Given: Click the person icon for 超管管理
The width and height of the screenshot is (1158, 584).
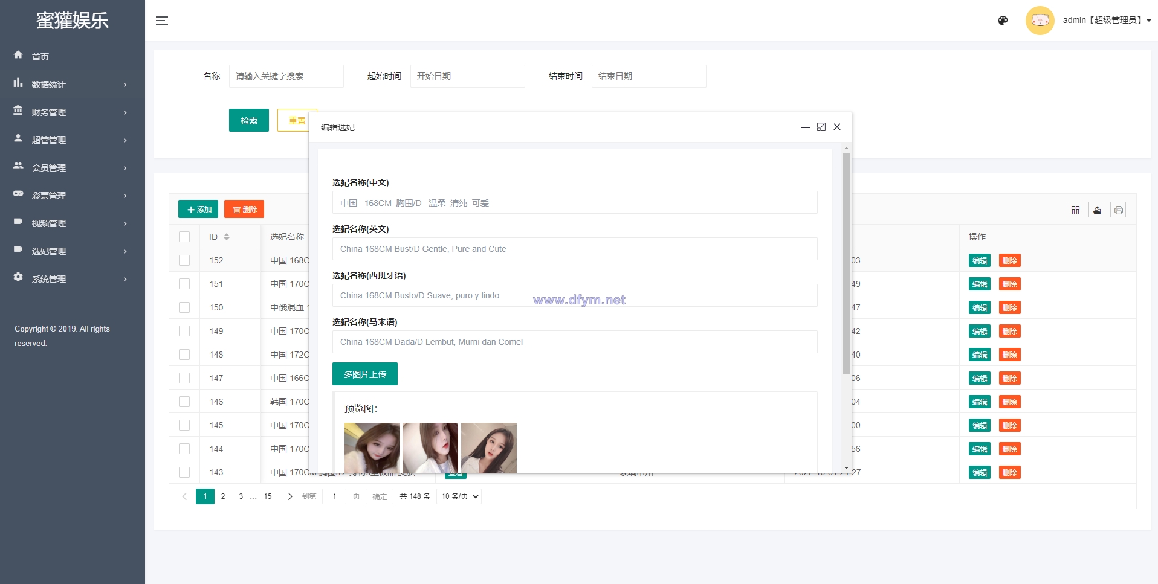Looking at the screenshot, I should [18, 138].
